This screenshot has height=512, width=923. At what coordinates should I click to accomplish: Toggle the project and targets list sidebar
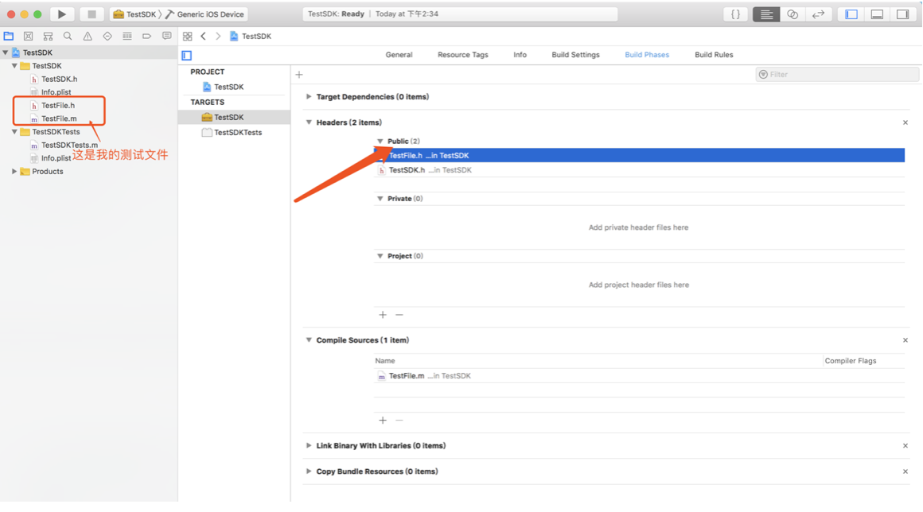(x=187, y=56)
